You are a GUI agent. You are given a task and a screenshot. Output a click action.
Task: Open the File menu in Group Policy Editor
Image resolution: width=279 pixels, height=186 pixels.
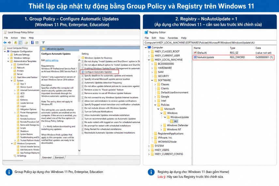click(6, 38)
